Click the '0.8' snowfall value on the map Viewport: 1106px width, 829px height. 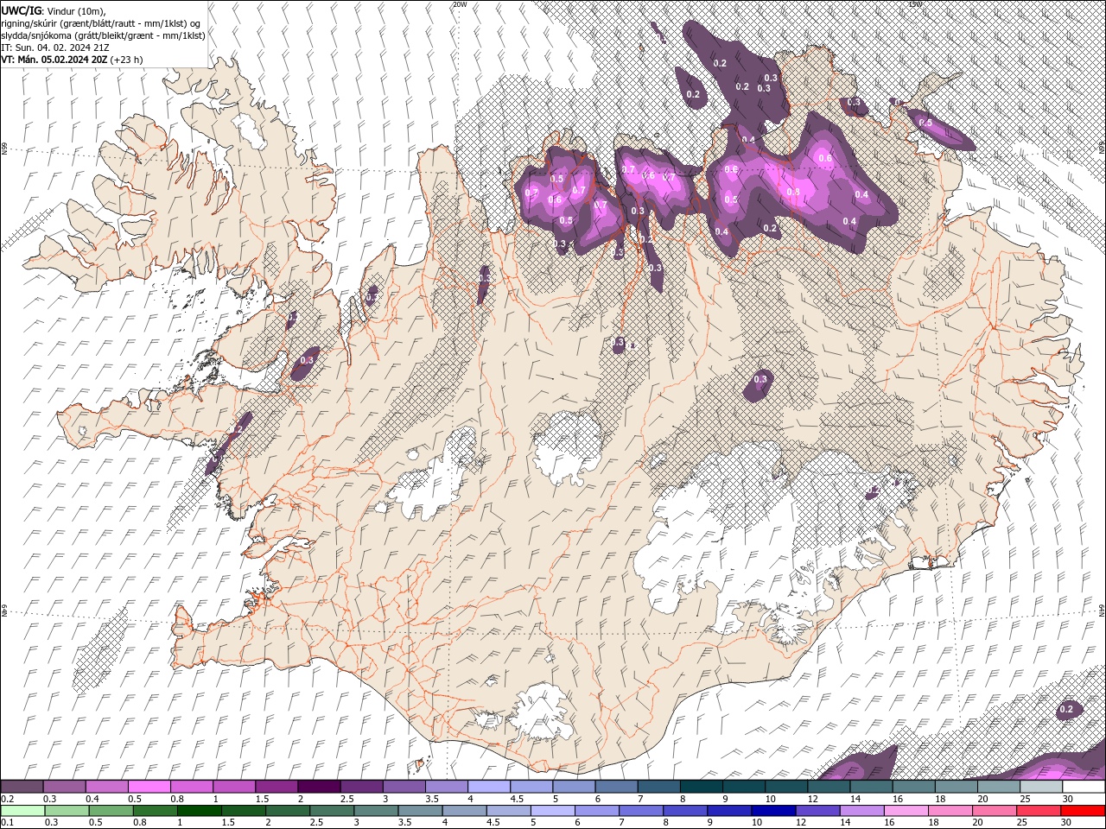[793, 191]
